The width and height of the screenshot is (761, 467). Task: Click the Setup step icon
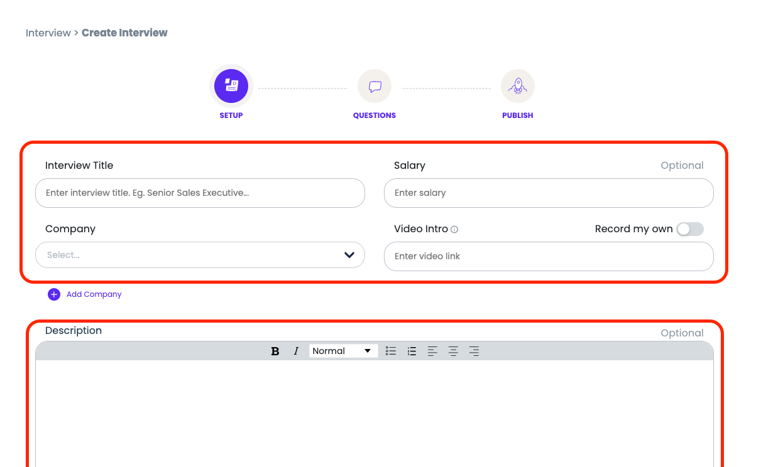[231, 86]
